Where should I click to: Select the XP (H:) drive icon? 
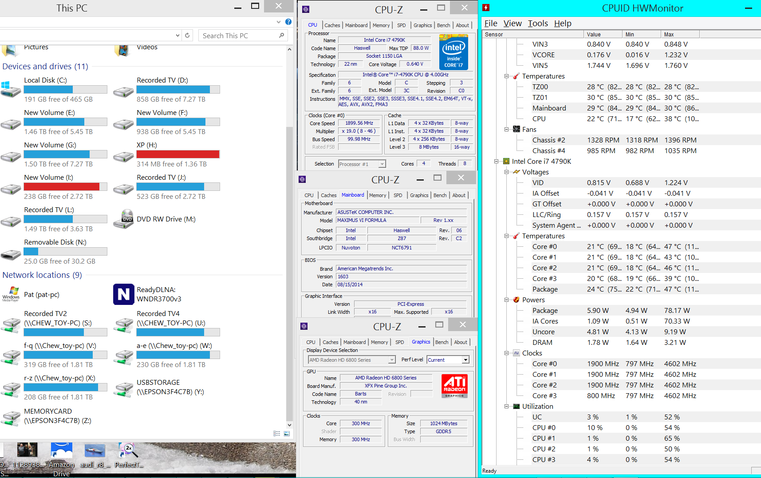pyautogui.click(x=123, y=157)
